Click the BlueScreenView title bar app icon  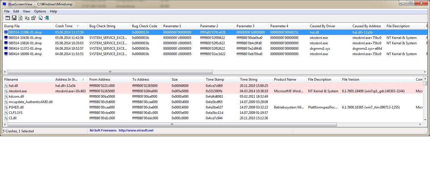click(x=4, y=4)
